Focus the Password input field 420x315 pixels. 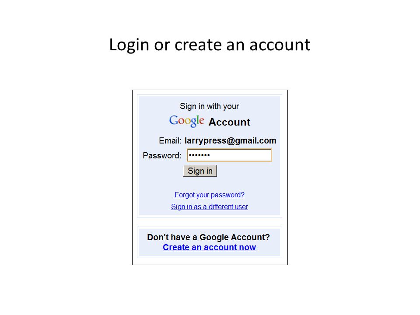(x=230, y=155)
